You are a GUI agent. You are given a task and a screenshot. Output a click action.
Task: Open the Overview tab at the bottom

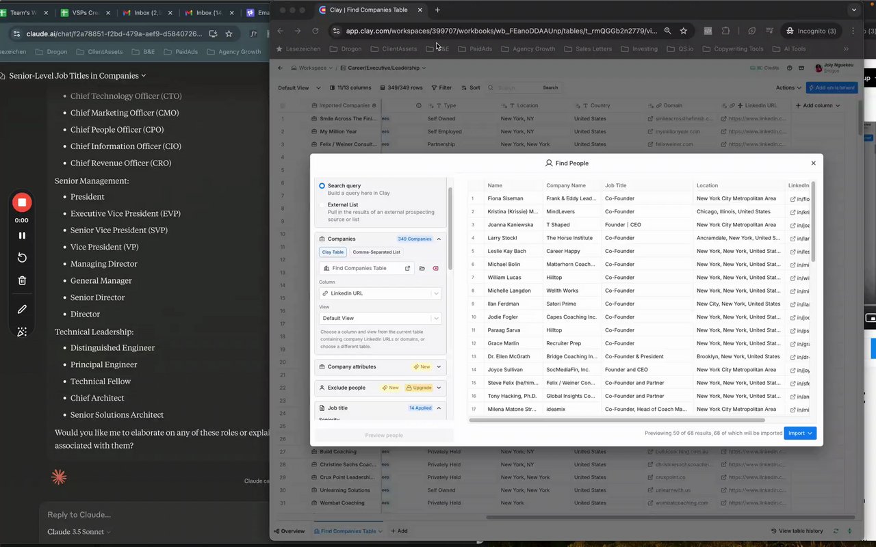coord(289,531)
